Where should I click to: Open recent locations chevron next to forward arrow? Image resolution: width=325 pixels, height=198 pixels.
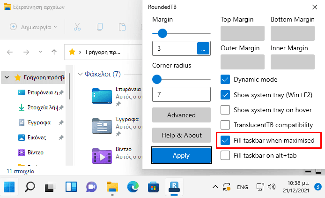coord(40,52)
